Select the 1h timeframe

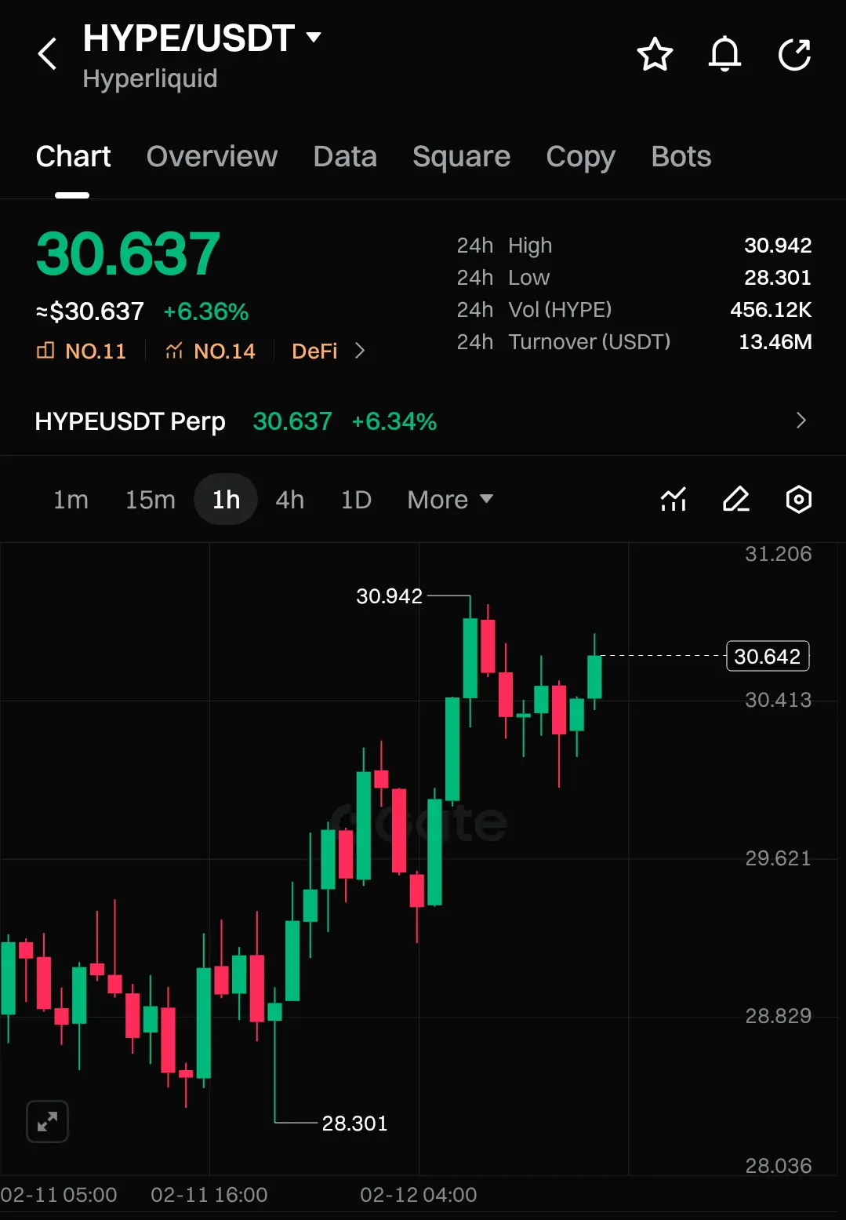tap(226, 500)
